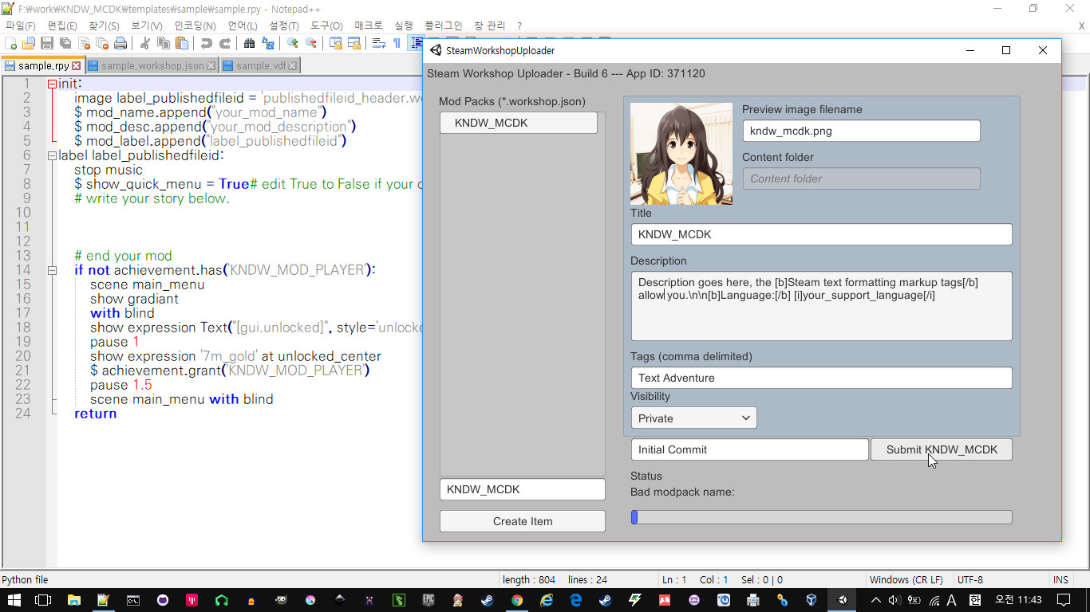Click the Open file folder icon

tap(29, 43)
